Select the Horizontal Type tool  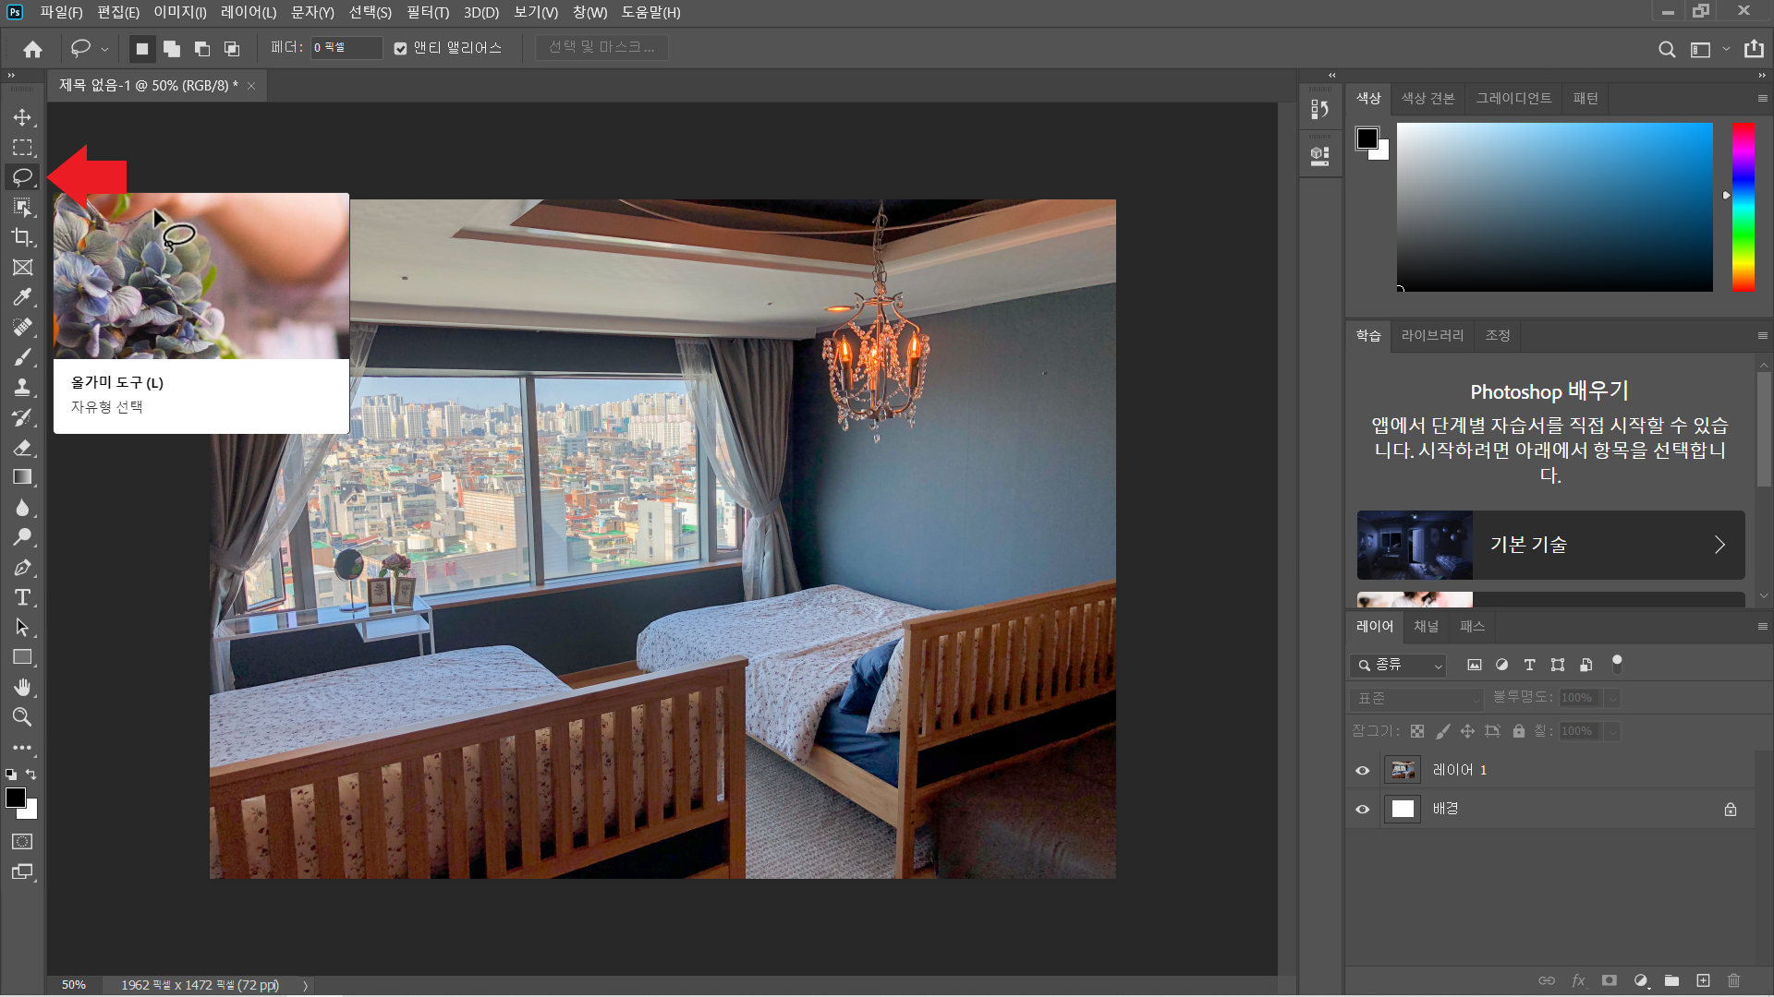click(x=22, y=597)
